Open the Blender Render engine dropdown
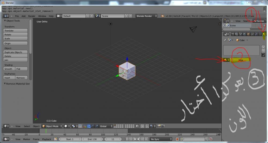 (x=146, y=16)
